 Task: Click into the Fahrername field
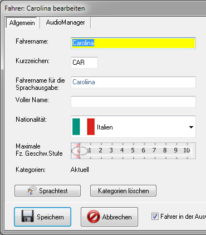(x=133, y=43)
